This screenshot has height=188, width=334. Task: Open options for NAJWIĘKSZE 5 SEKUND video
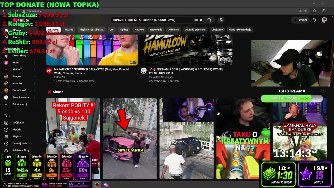[136, 70]
